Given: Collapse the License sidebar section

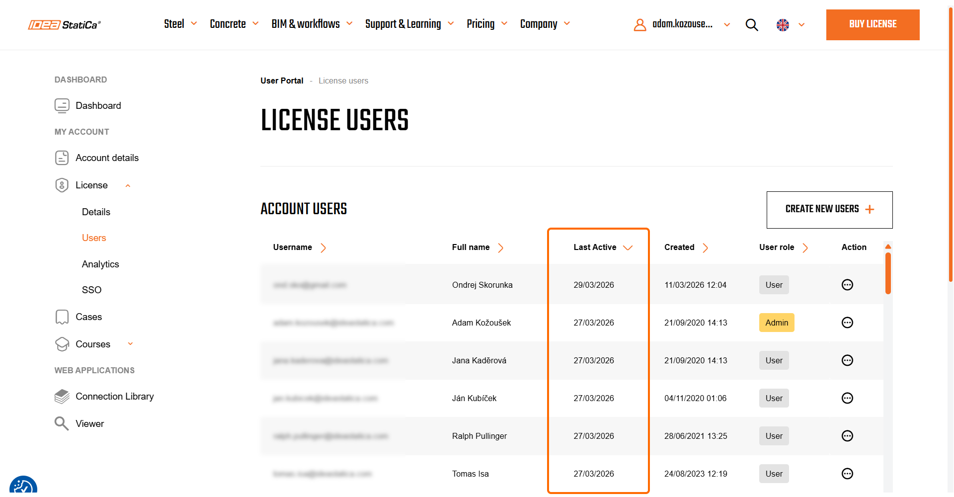Looking at the screenshot, I should [128, 185].
